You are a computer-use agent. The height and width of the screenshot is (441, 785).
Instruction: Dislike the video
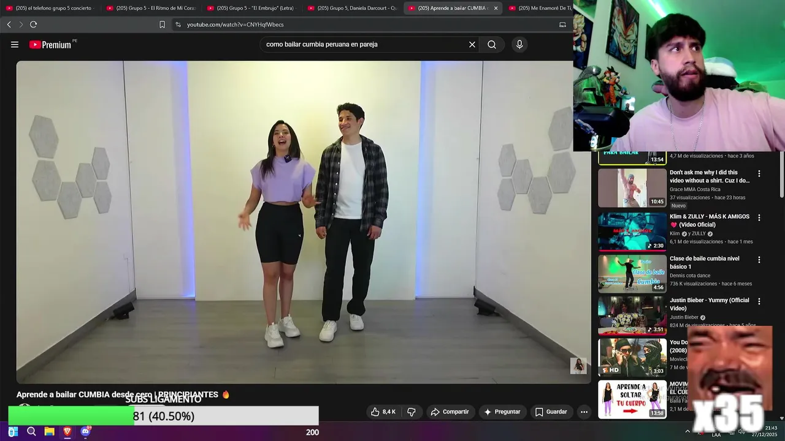point(412,412)
